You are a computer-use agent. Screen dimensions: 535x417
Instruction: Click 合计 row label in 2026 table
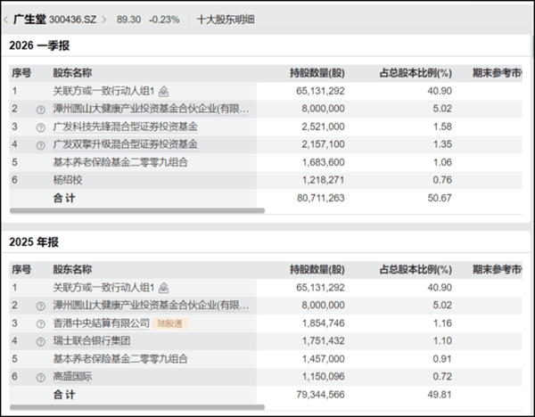pos(64,199)
